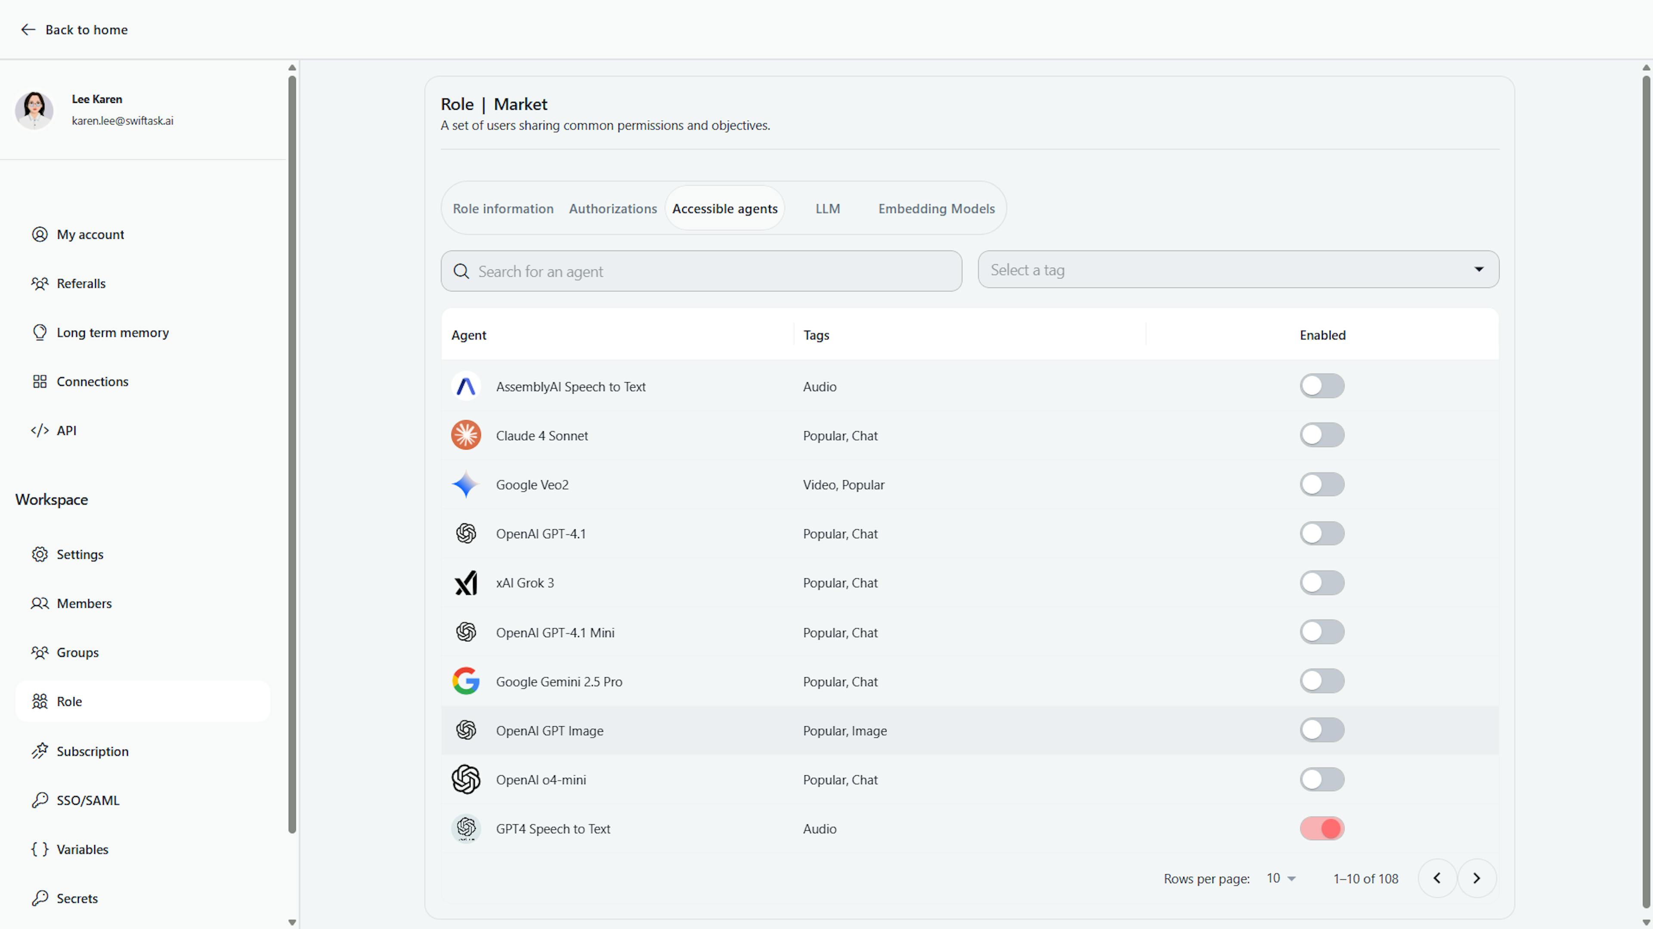Viewport: 1653px width, 929px height.
Task: Click the Connections grid icon
Action: [40, 381]
